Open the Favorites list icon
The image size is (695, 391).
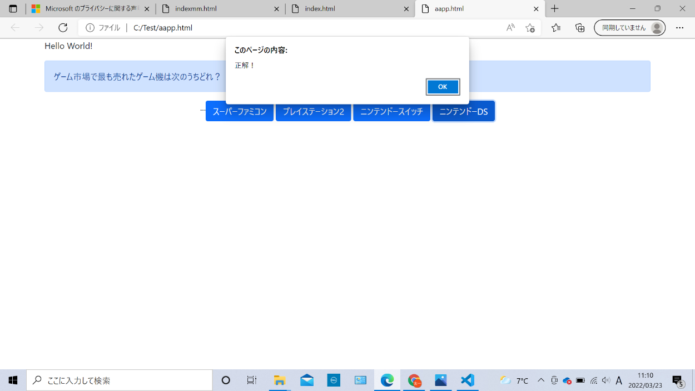point(556,28)
